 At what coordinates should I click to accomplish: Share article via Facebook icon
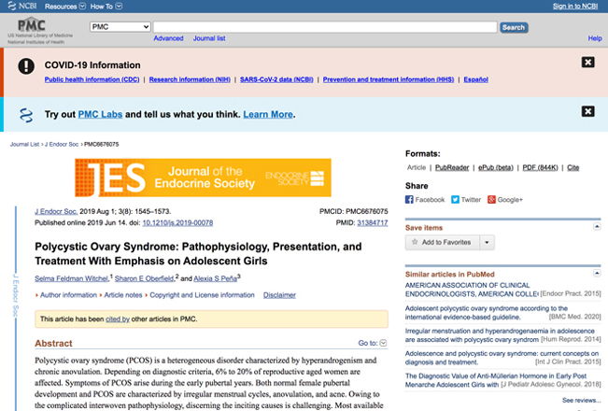tap(409, 200)
